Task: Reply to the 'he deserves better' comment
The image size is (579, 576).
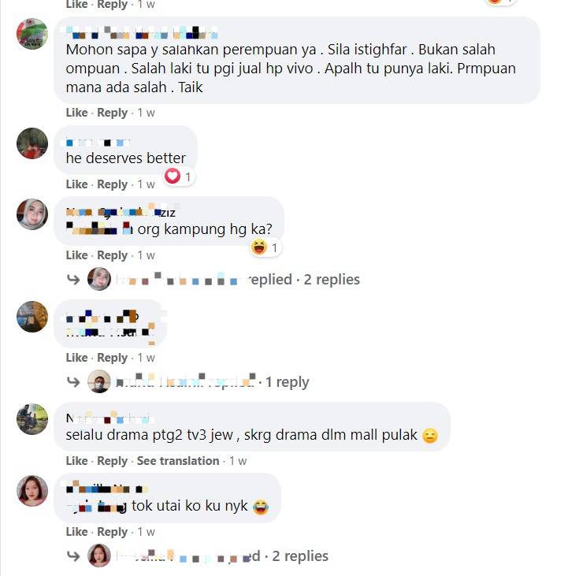Action: (112, 184)
